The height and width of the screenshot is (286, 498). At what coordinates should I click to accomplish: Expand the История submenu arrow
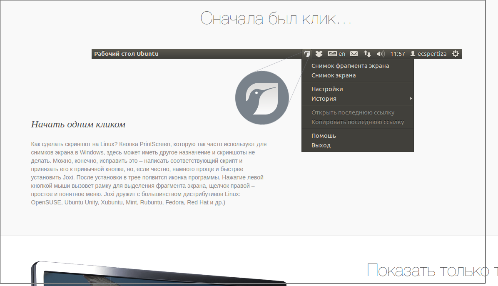[411, 98]
